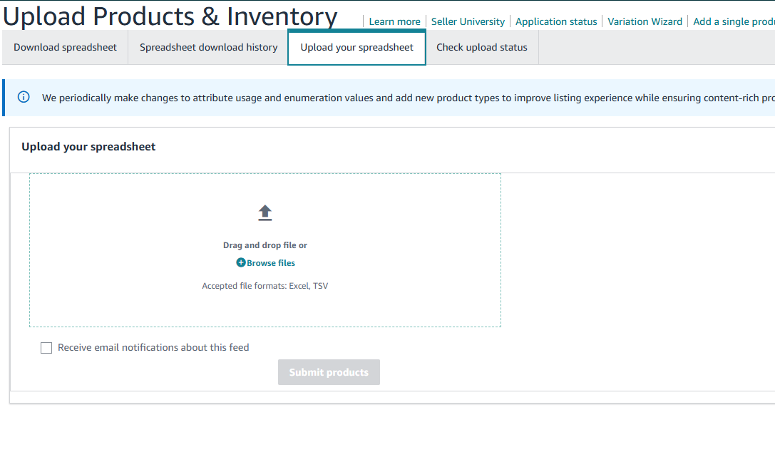
Task: Click the Add a single product link
Action: coord(734,21)
